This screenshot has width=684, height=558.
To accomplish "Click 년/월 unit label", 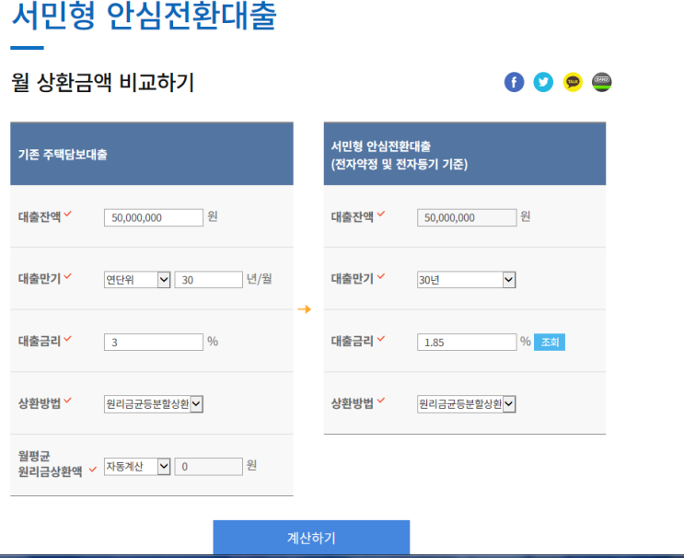I will (259, 279).
